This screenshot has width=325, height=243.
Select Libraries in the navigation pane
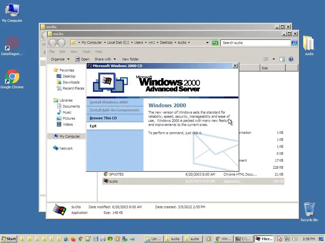click(63, 100)
